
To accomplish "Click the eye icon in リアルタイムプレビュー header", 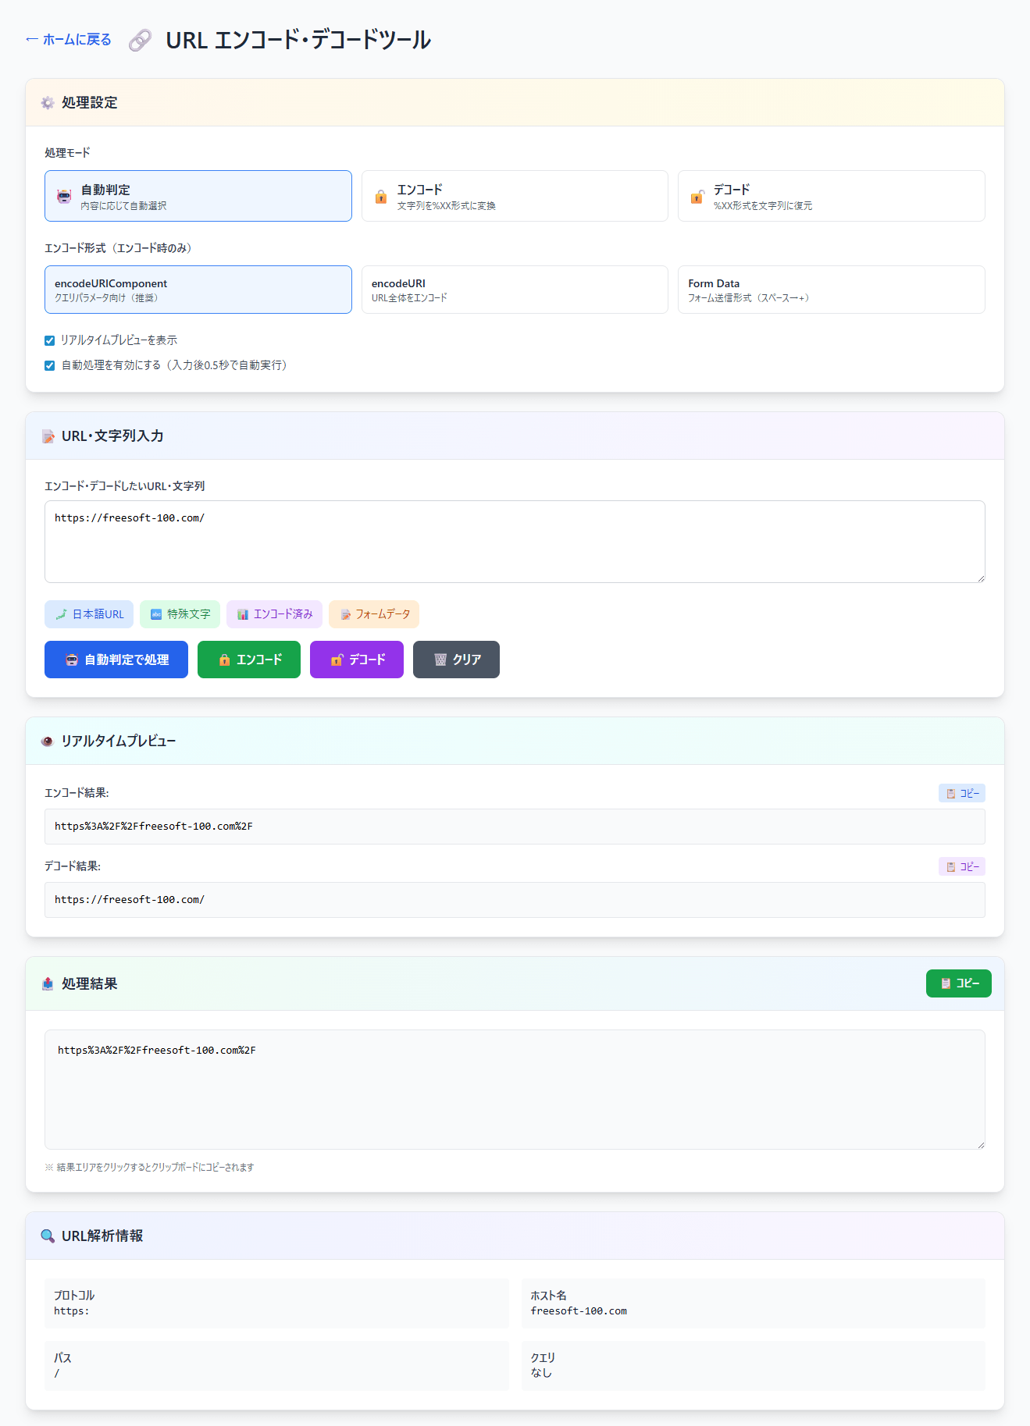I will coord(47,741).
